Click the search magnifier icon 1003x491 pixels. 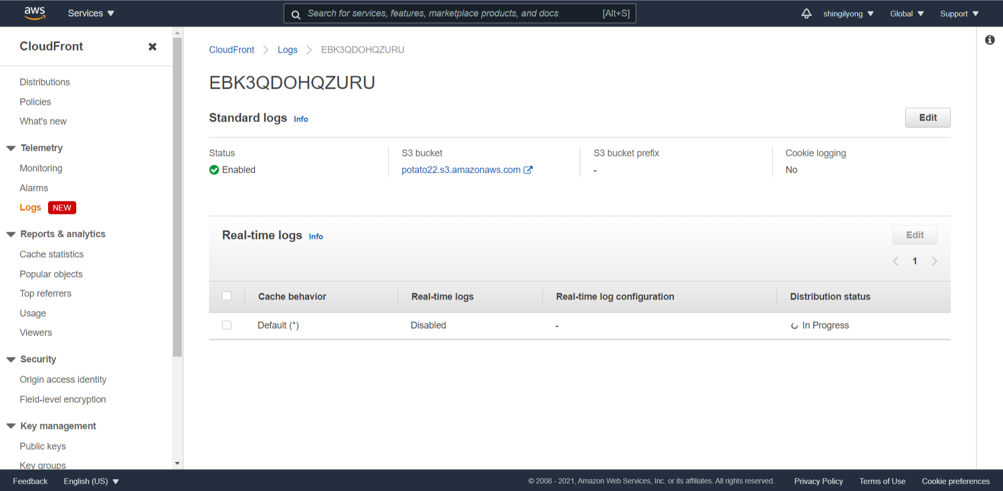[296, 15]
